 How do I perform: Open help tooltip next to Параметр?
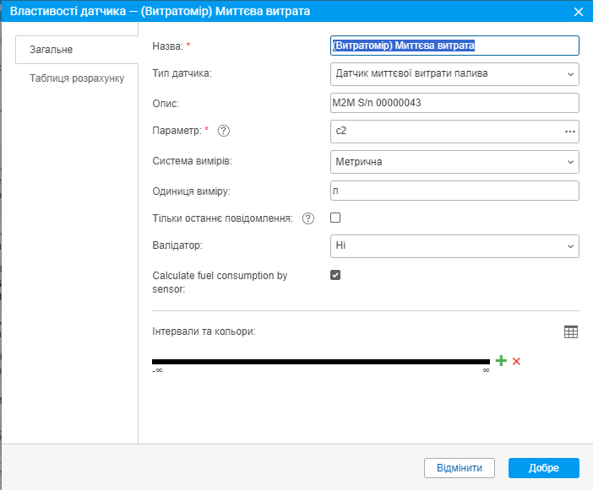(224, 131)
